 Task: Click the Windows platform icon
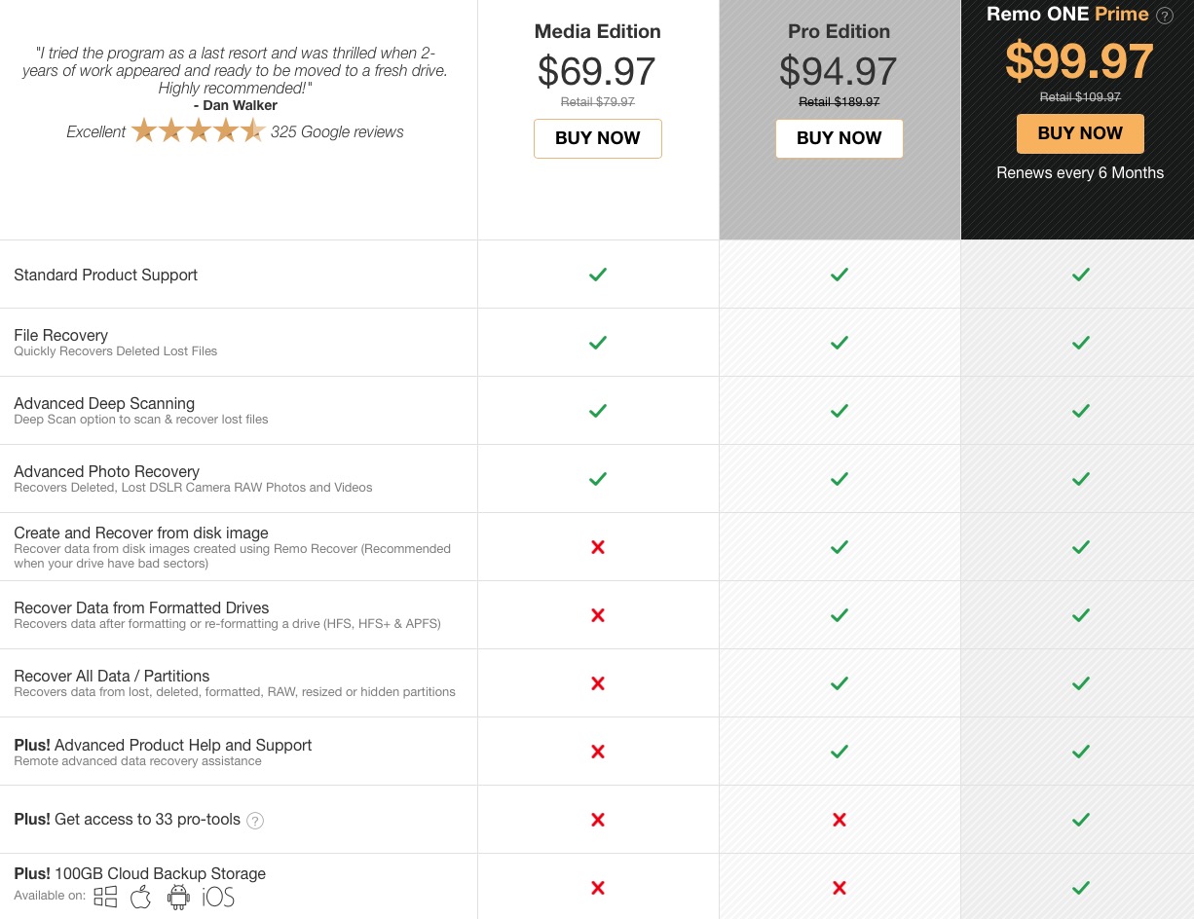coord(105,897)
